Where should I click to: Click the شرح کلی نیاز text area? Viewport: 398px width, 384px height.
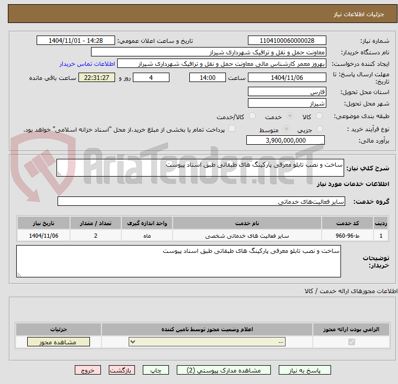click(x=200, y=167)
